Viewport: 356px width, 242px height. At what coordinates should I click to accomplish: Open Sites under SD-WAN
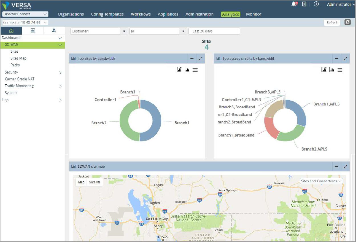(14, 51)
